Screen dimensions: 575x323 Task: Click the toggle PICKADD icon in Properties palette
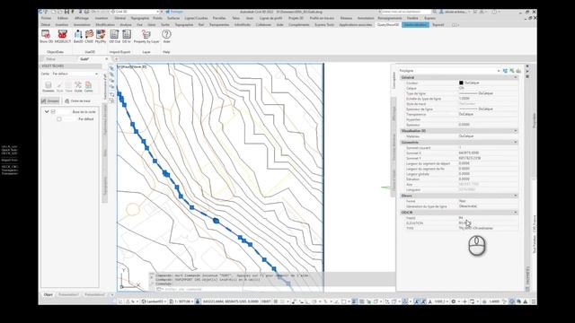coord(505,71)
